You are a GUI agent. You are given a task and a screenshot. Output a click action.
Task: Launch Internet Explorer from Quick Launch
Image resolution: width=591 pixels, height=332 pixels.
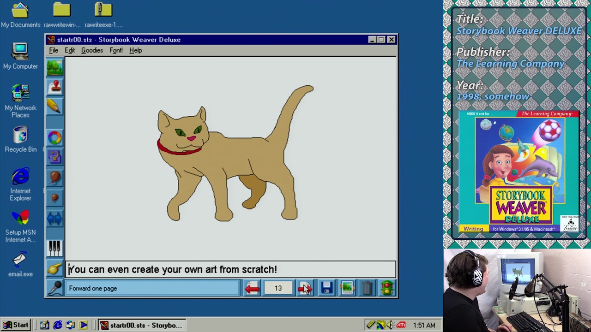click(x=58, y=325)
